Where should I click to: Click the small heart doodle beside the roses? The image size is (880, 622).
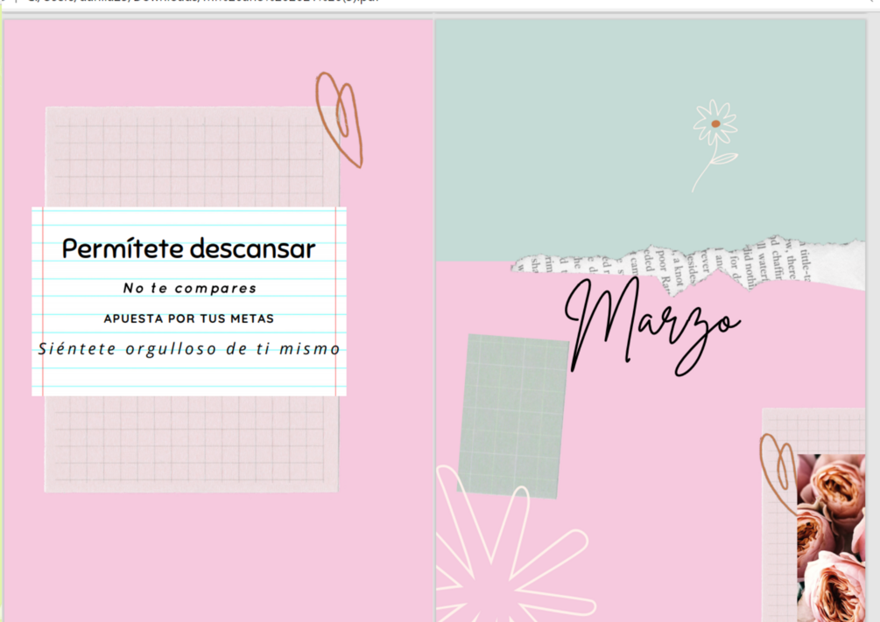(778, 474)
